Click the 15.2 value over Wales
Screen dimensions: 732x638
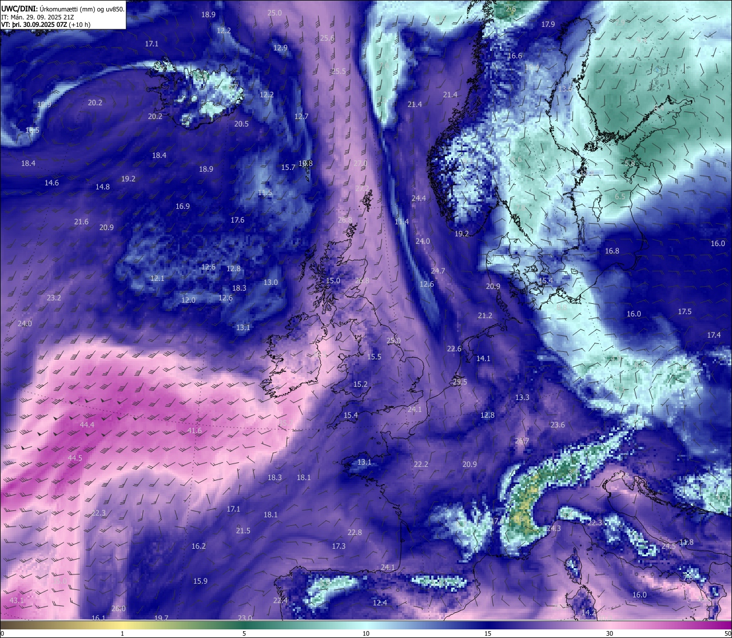coord(360,384)
